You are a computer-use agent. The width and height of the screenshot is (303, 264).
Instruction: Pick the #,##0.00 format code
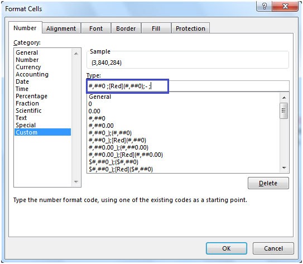pos(101,126)
